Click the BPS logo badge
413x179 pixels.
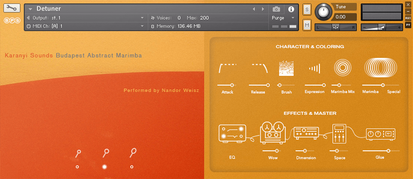point(12,21)
